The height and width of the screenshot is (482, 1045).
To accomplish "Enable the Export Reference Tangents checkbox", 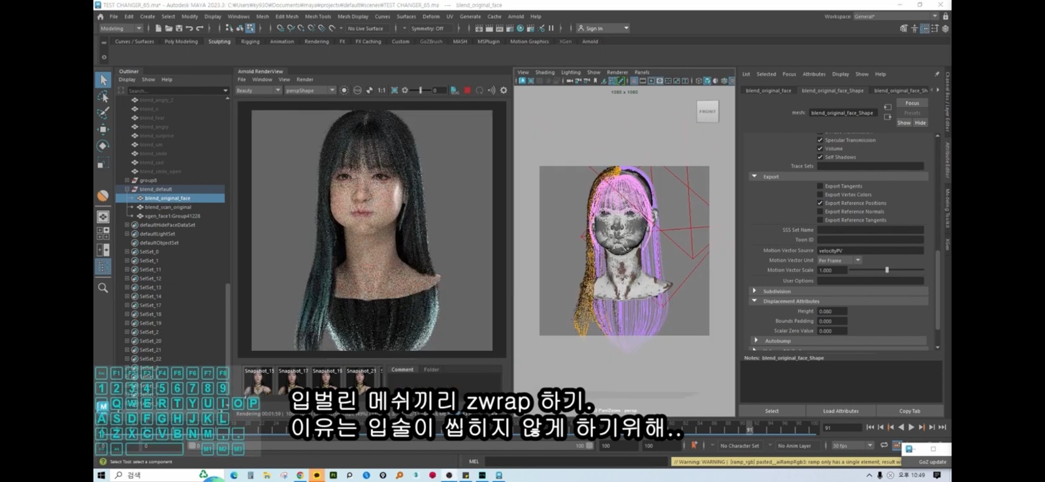I will tap(820, 220).
